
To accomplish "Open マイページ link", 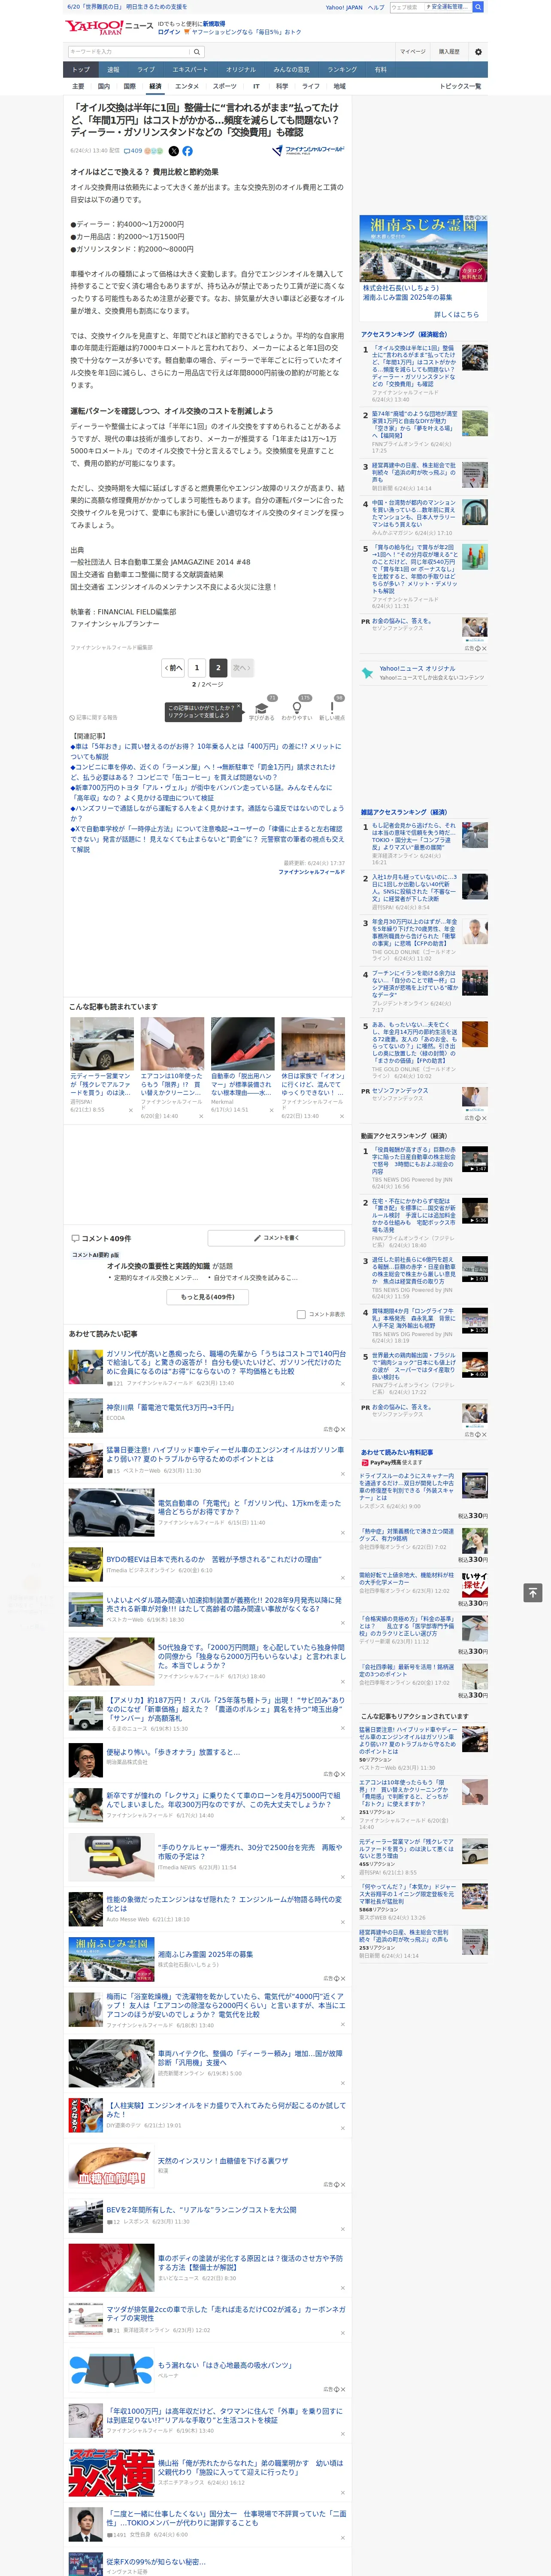I will point(412,52).
